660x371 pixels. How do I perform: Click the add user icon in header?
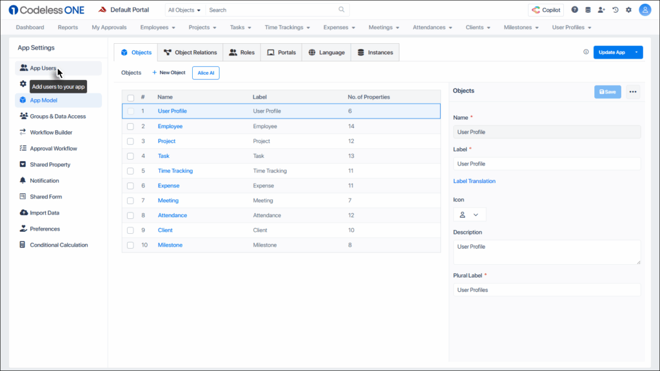click(601, 10)
